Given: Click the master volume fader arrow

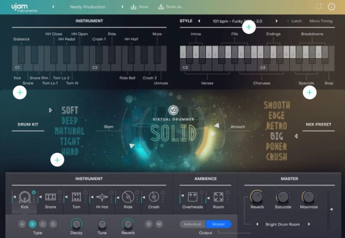Looking at the screenshot, I should coord(331,209).
